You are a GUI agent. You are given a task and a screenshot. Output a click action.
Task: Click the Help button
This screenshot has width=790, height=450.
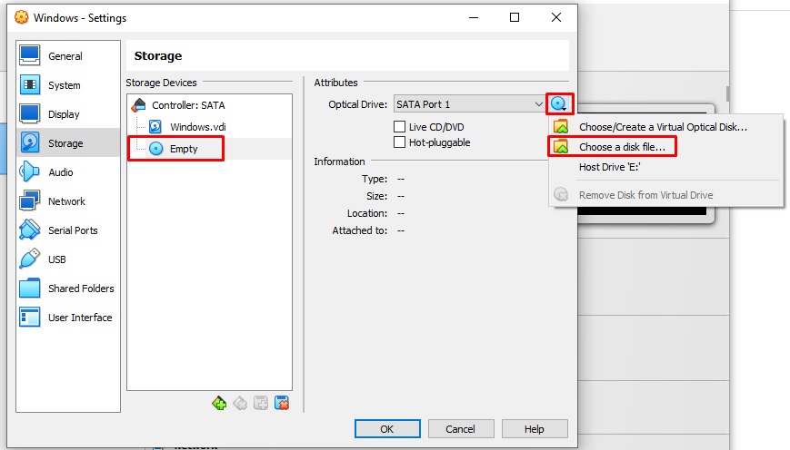pos(535,429)
